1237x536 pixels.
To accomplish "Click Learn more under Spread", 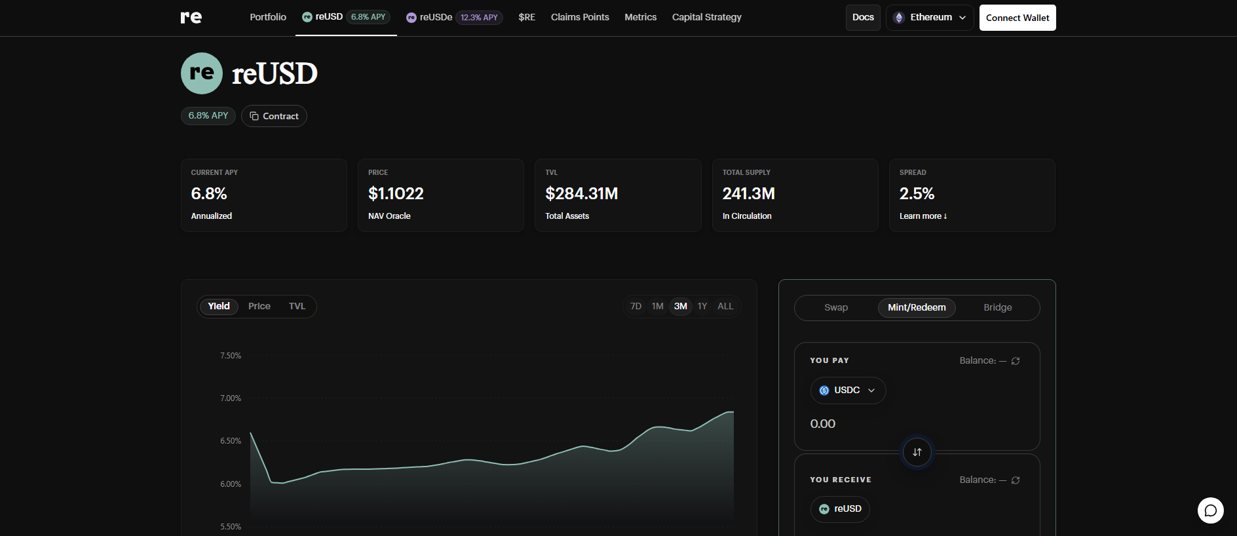I will click(x=923, y=216).
